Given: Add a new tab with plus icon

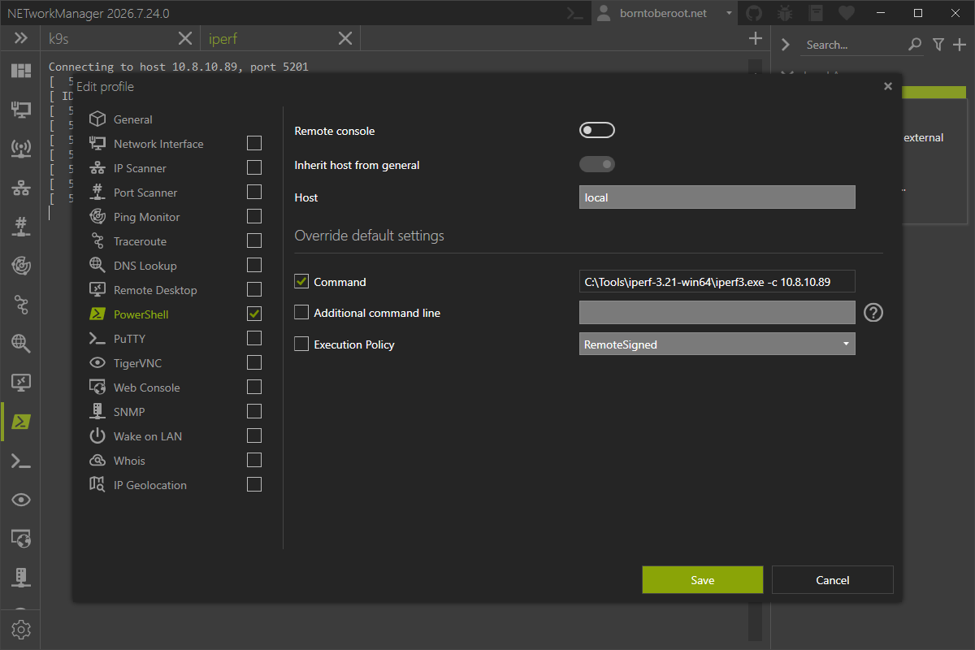Looking at the screenshot, I should click(755, 38).
